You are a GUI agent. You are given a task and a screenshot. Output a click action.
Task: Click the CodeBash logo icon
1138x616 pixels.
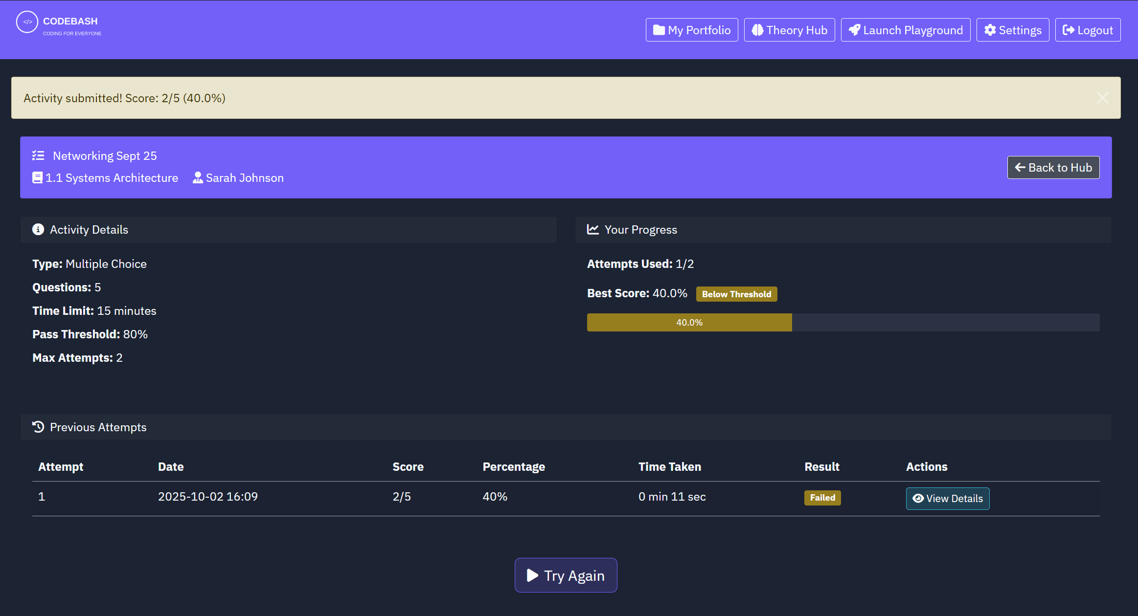pos(27,22)
